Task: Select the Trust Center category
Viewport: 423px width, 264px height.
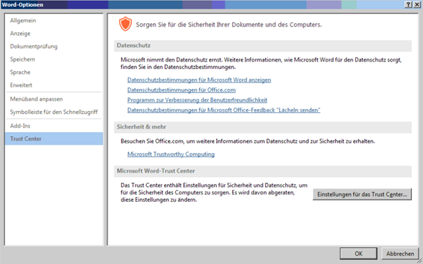Action: [x=54, y=139]
